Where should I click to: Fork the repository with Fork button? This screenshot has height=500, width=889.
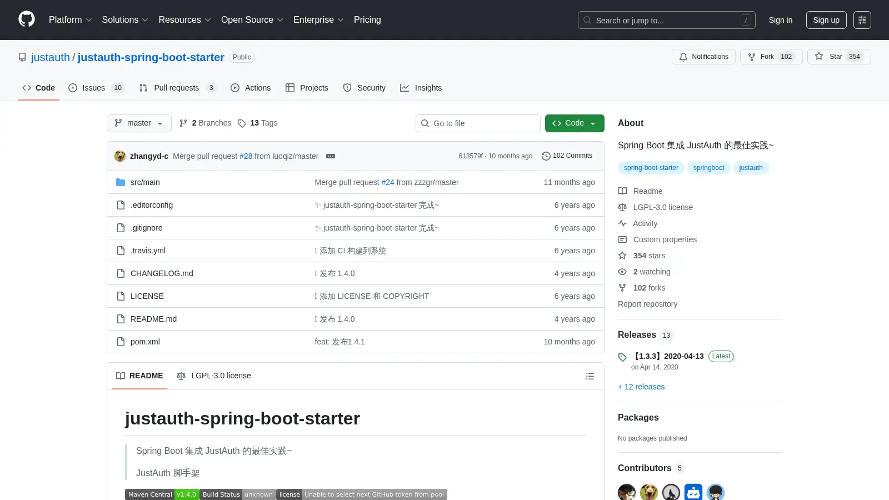click(x=771, y=57)
